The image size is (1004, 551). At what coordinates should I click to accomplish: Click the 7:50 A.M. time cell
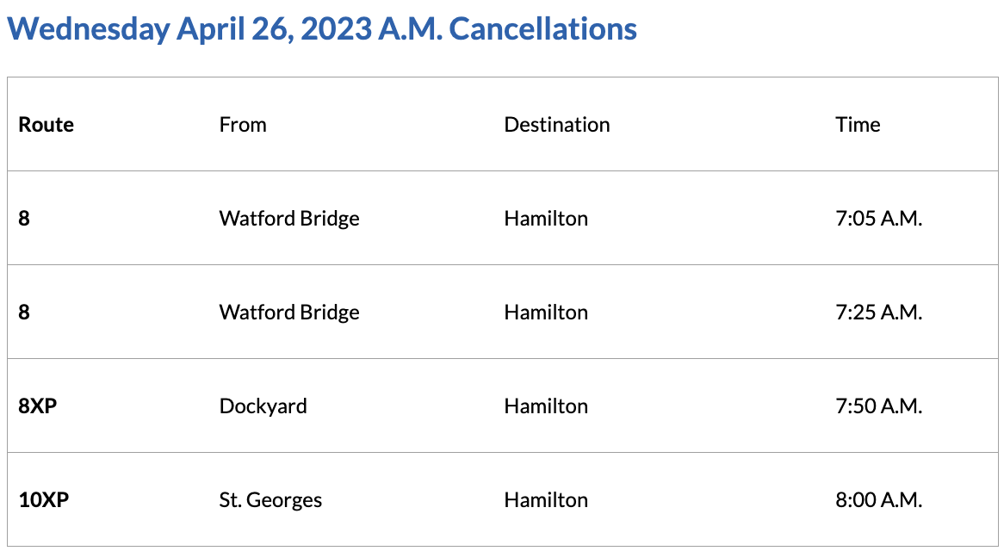878,406
